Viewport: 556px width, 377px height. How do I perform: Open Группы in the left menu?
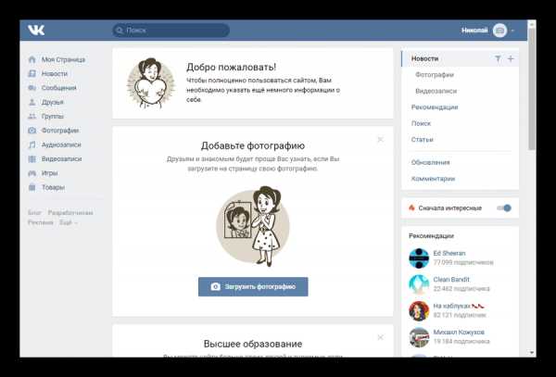tap(53, 116)
